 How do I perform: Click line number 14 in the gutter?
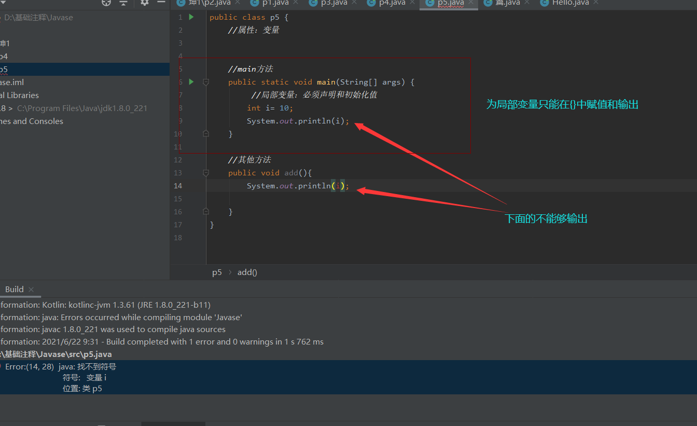click(178, 186)
